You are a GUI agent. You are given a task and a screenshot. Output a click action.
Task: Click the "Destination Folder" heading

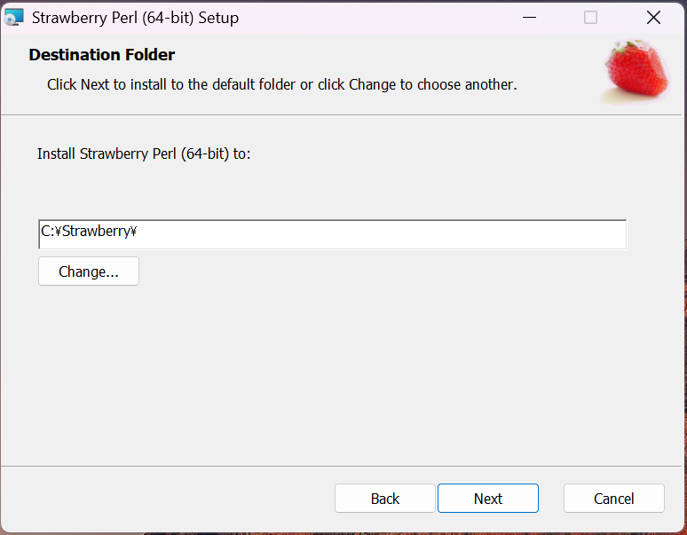click(x=102, y=55)
